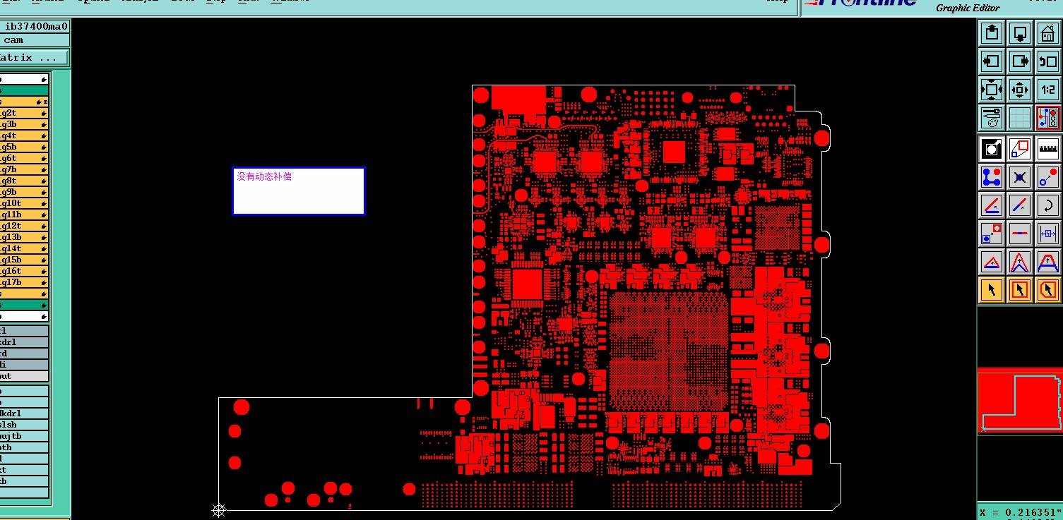Screen dimensions: 1063x520
Task: Toggle the grid display icon
Action: tap(1019, 117)
